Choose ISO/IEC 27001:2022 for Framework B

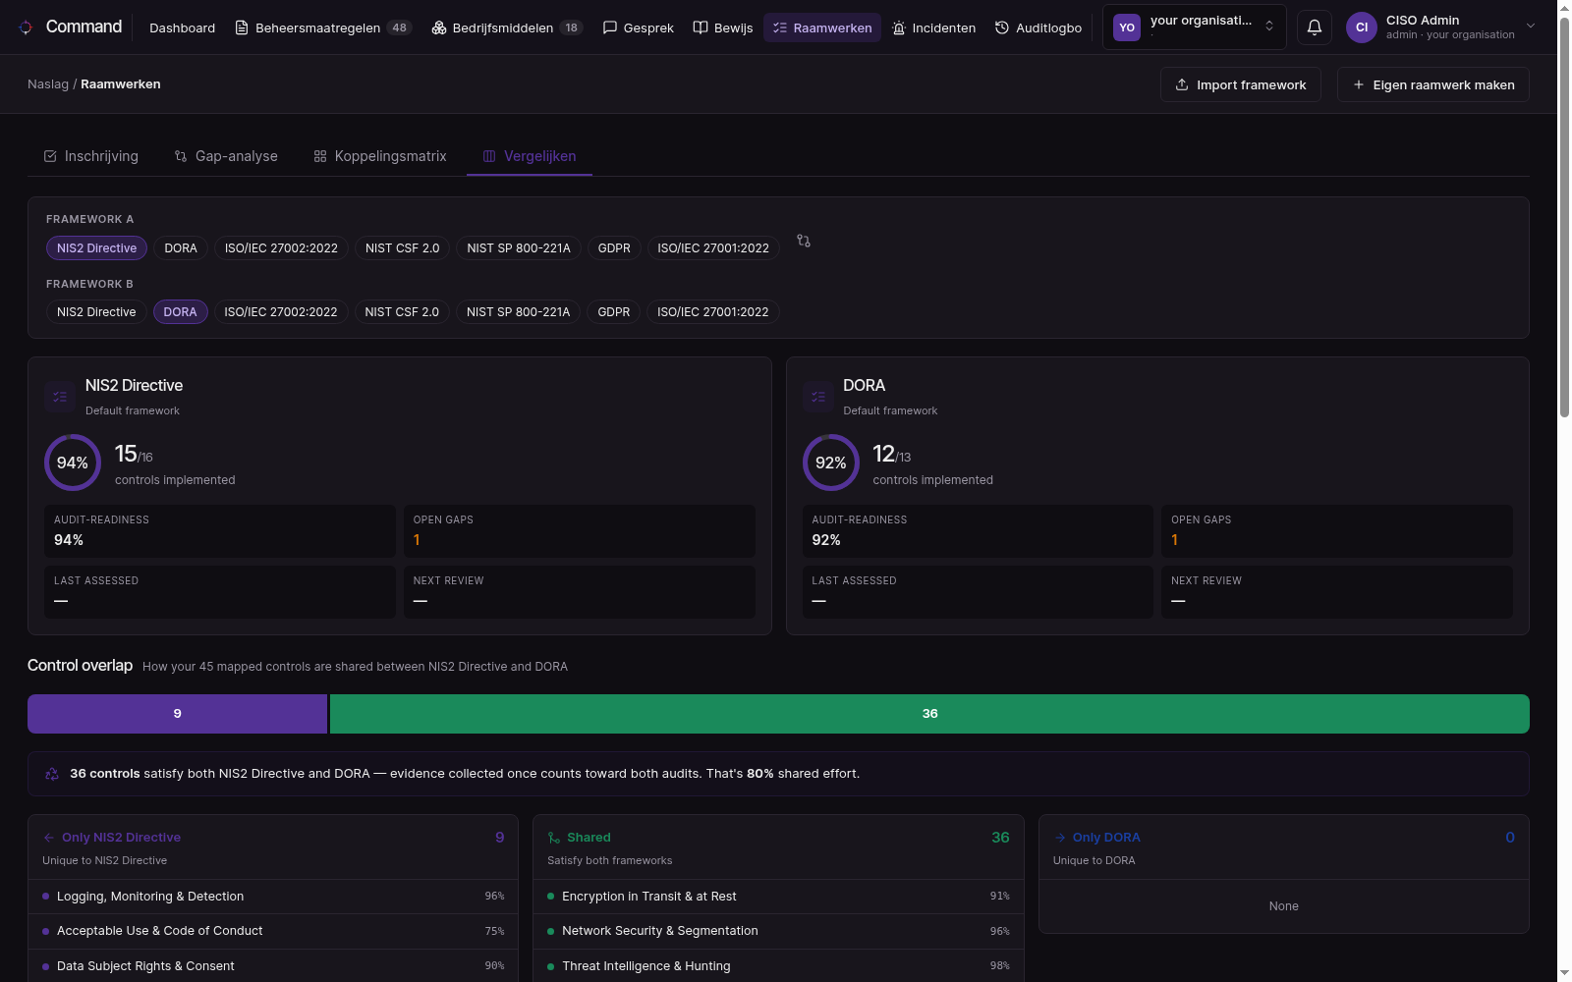pos(713,312)
